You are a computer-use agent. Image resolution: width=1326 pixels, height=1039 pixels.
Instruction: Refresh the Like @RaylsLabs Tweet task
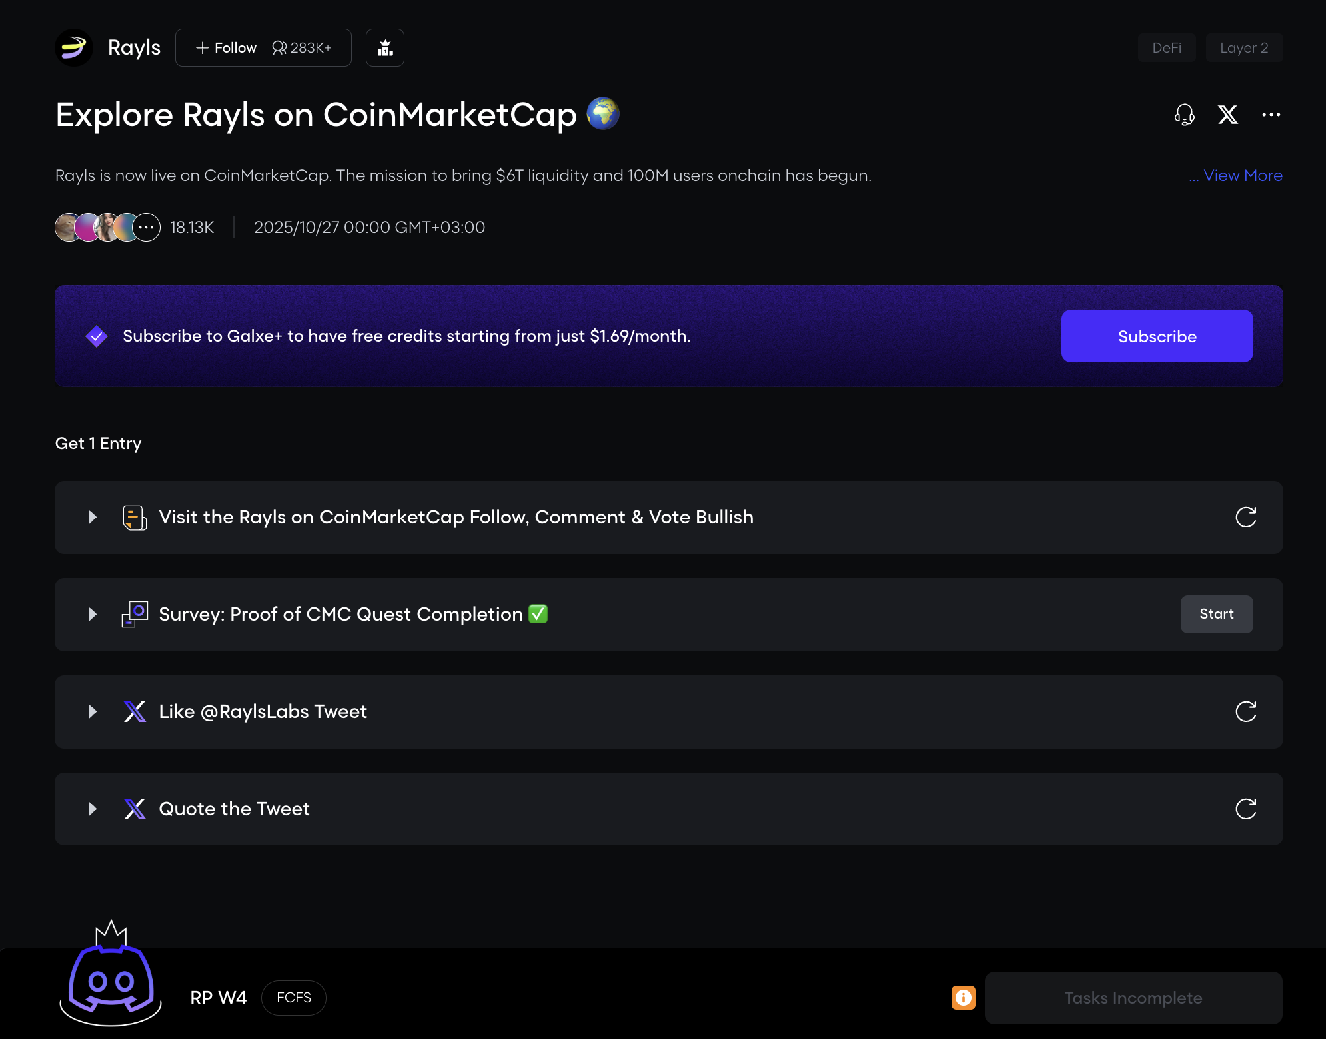pos(1245,712)
